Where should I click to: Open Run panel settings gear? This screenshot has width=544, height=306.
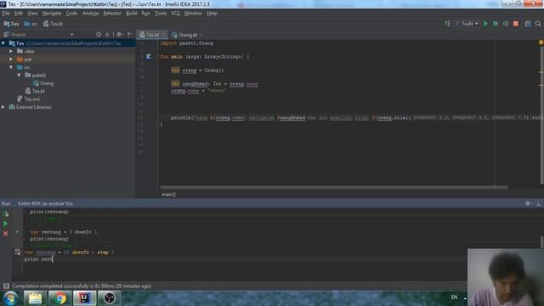528,204
